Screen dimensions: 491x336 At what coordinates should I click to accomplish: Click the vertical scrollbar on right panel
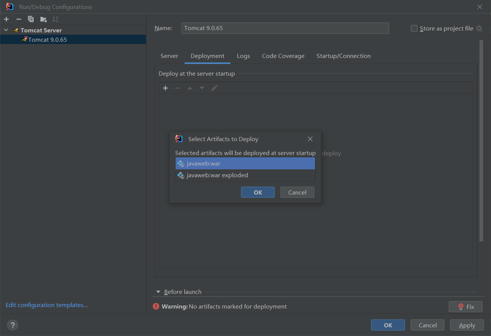click(481, 140)
